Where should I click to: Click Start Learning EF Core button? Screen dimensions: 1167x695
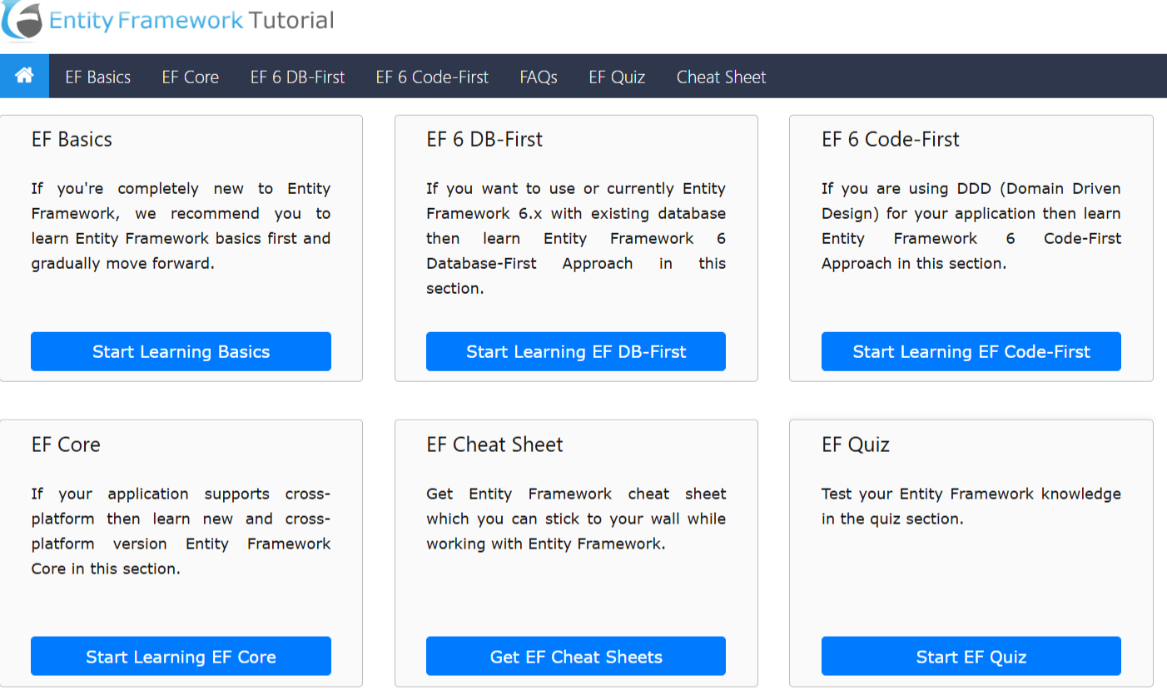tap(181, 656)
